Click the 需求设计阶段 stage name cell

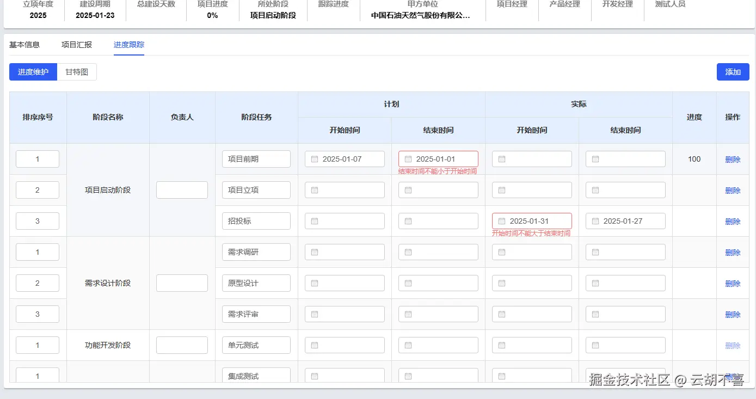click(108, 283)
